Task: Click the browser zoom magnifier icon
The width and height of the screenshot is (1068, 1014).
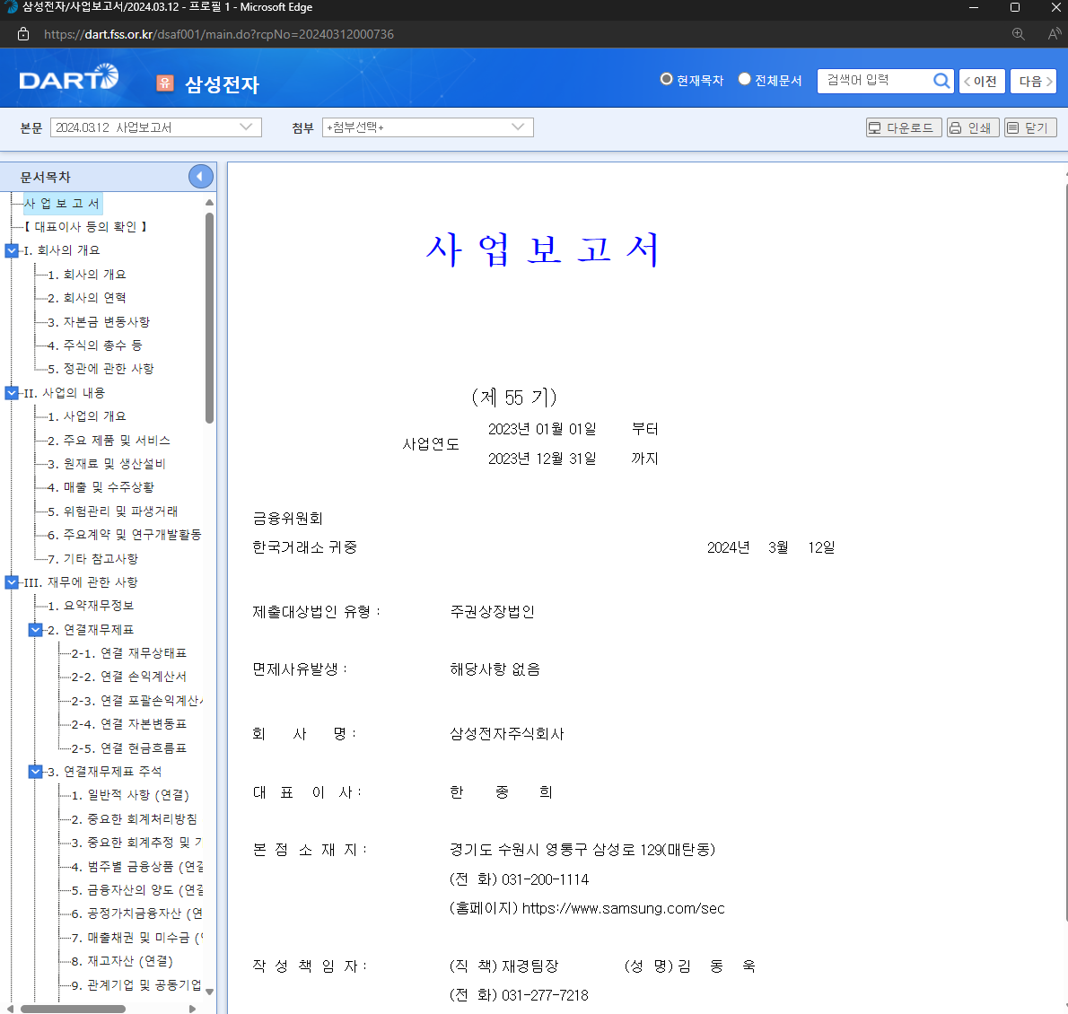Action: [1019, 34]
